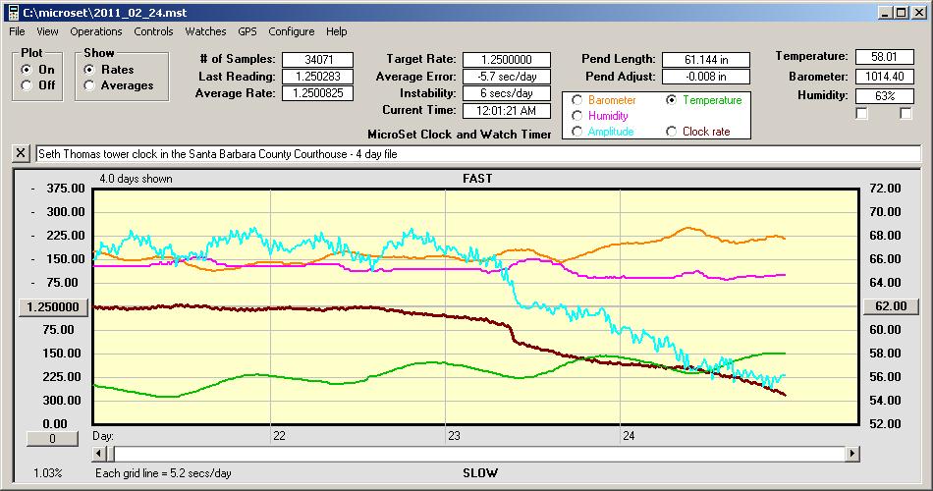The height and width of the screenshot is (491, 933).
Task: Select the Barometer plot radio button
Action: [576, 100]
